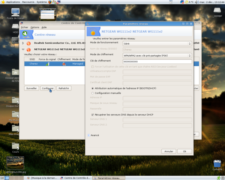
Task: Click signal strength bars for Cherez
Action: tap(48, 64)
